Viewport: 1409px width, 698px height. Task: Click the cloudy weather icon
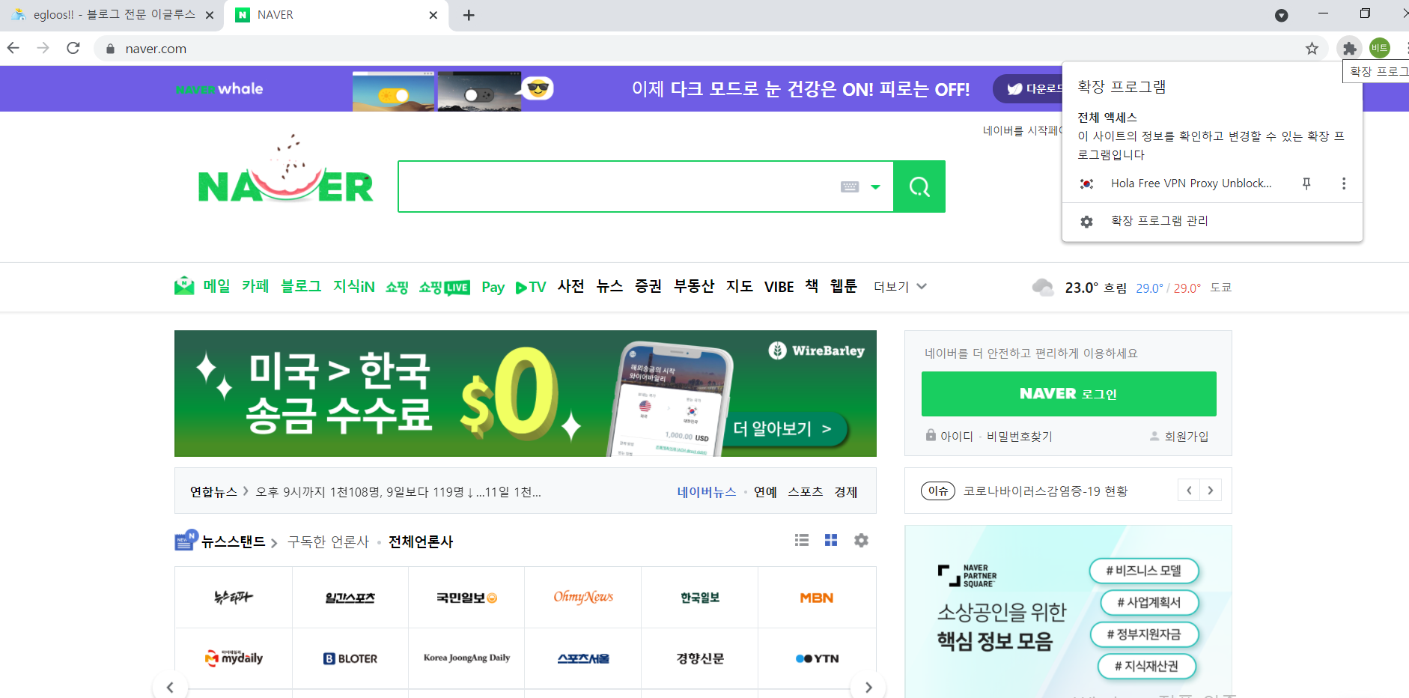1043,287
